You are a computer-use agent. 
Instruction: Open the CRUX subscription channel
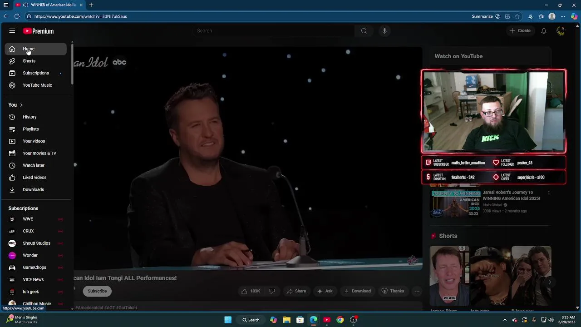tap(36, 231)
